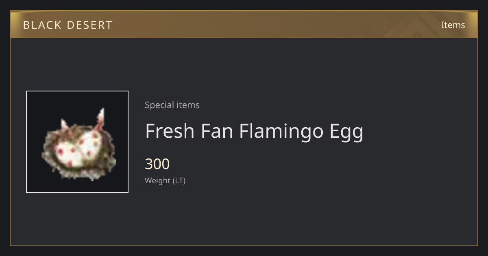Select the Fresh Fan Flamingo Egg title
This screenshot has height=256, width=488.
pos(254,131)
